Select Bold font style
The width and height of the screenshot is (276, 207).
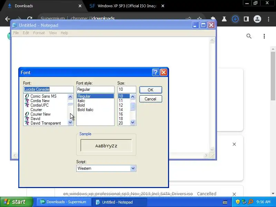tap(81, 105)
